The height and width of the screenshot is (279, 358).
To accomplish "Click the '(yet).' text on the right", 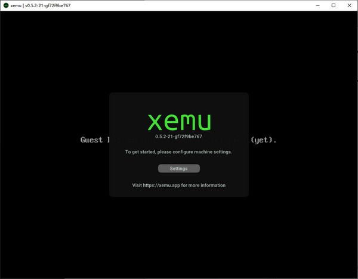I will click(264, 140).
